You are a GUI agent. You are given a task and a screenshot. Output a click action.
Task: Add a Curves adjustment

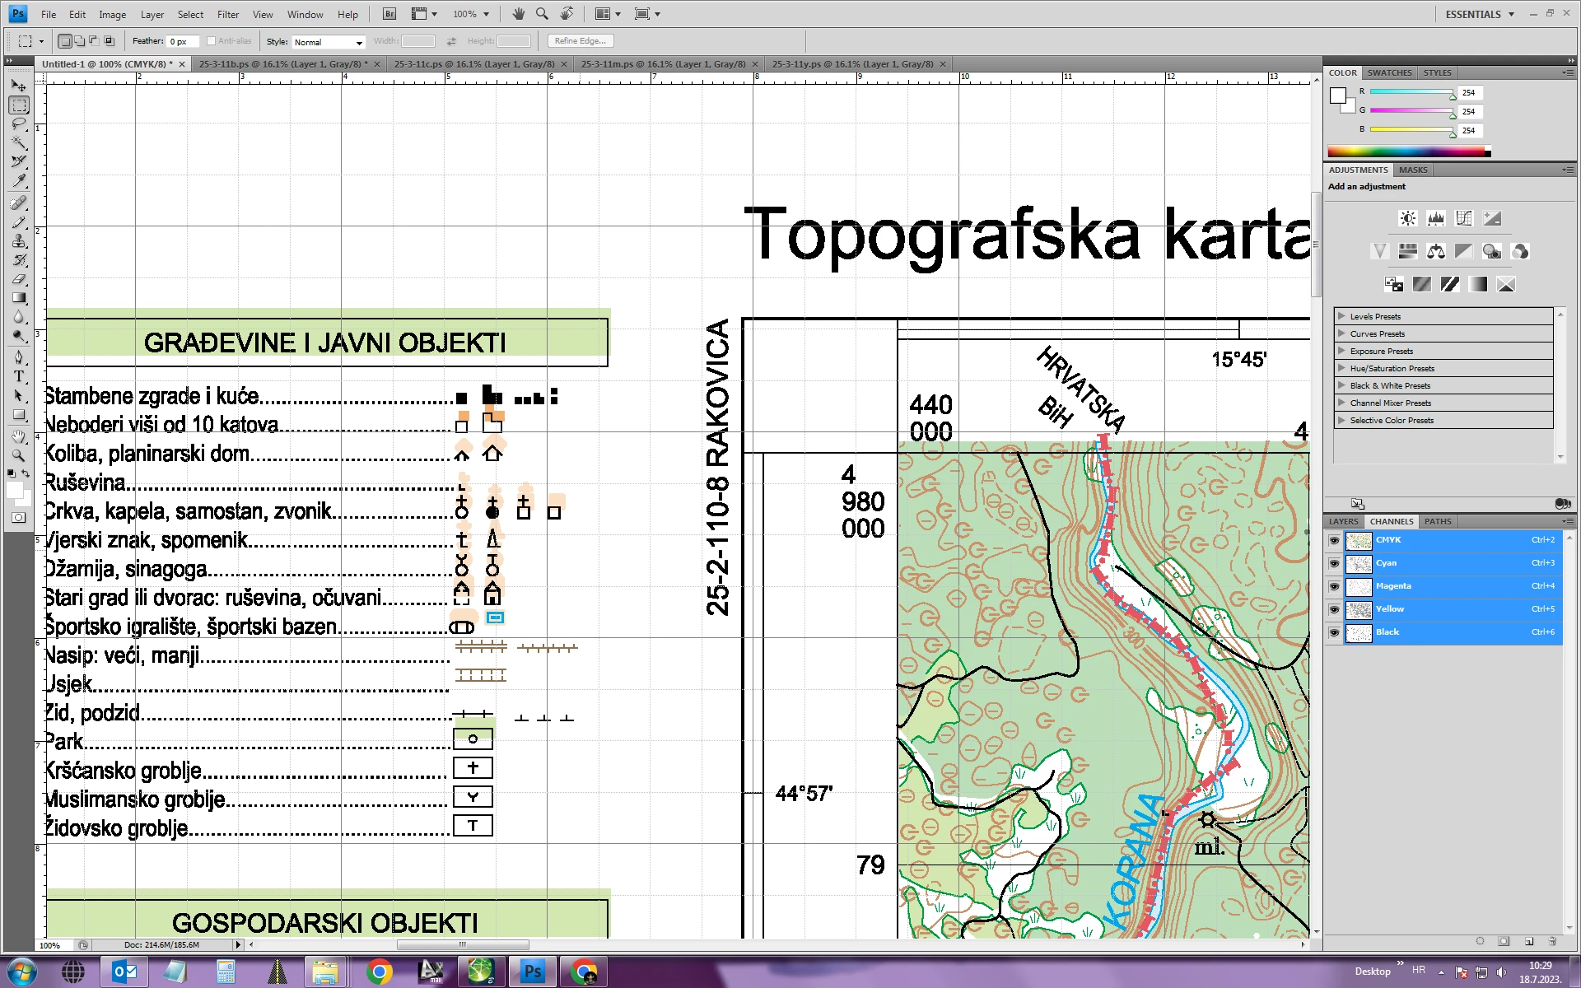pyautogui.click(x=1463, y=218)
